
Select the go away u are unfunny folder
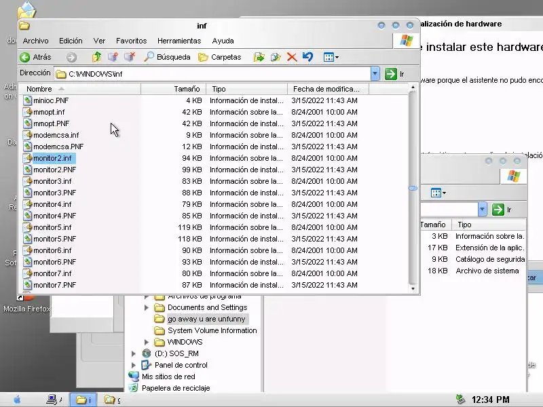point(200,319)
